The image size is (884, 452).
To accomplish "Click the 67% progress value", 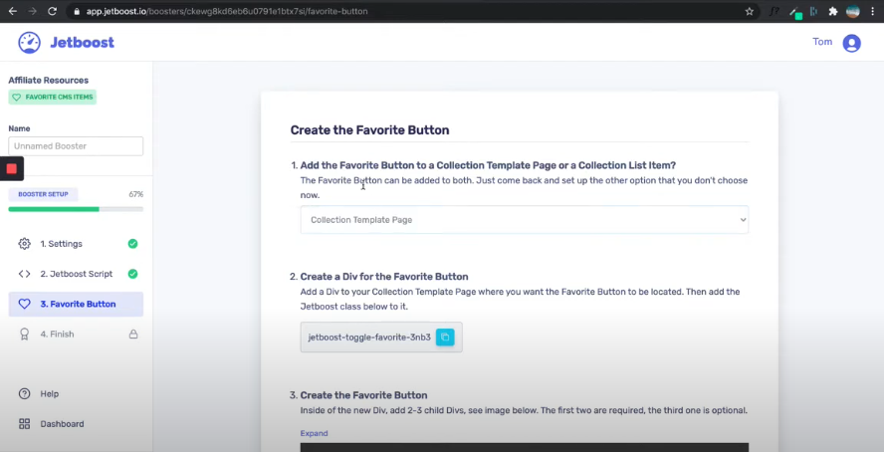I will click(x=135, y=194).
